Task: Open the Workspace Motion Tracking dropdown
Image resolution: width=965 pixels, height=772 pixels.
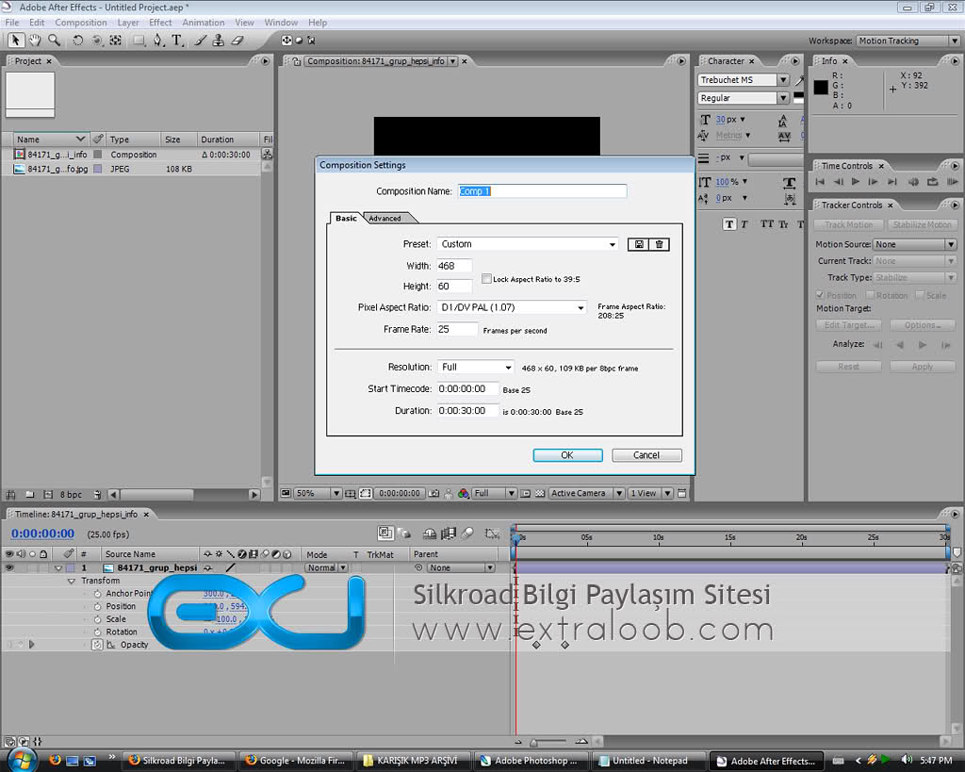Action: pyautogui.click(x=908, y=41)
